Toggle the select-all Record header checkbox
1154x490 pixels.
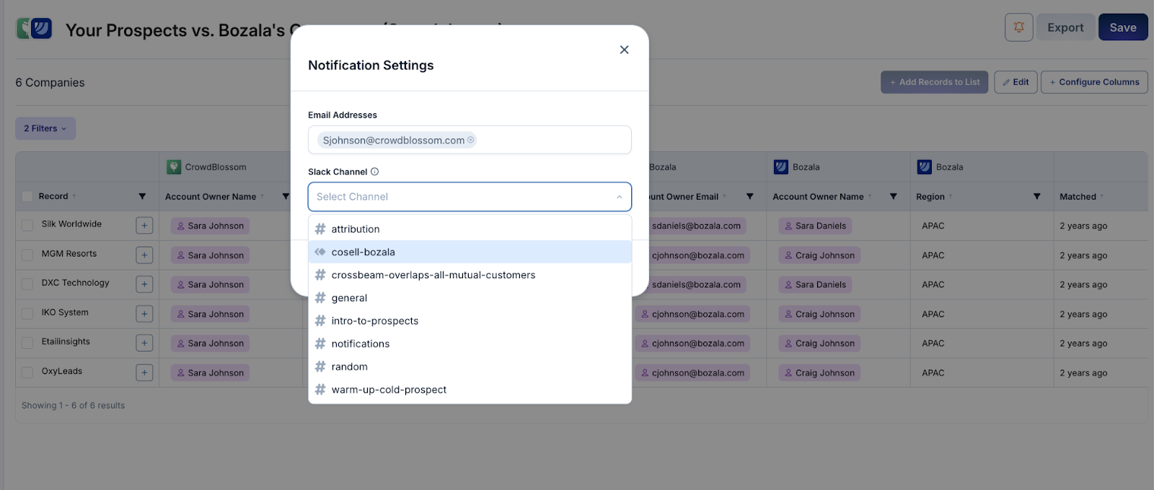click(x=27, y=197)
